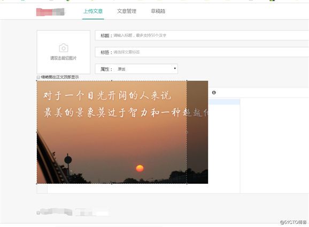Click the info icon beside the crop image
This screenshot has height=227, width=309.
click(214, 93)
